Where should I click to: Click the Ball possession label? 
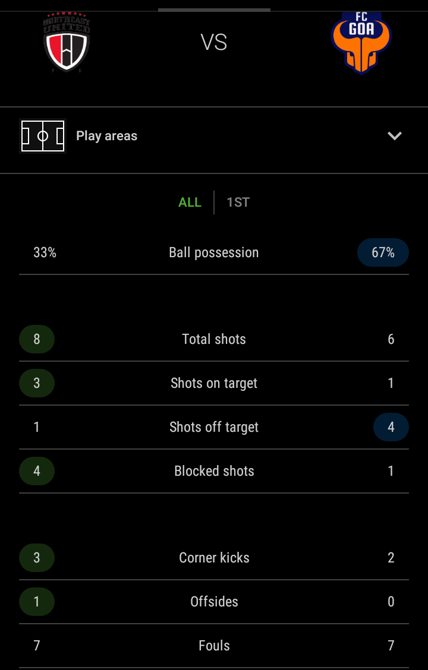click(x=214, y=252)
